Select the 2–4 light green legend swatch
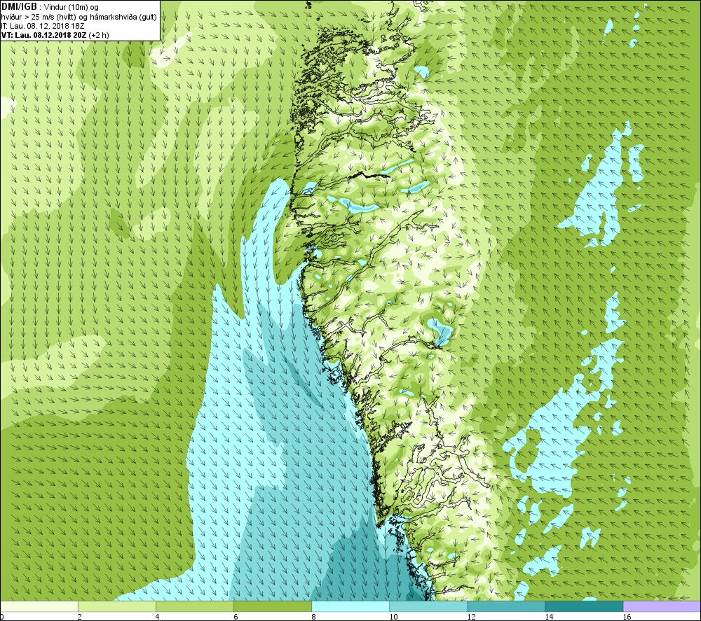This screenshot has width=701, height=621. [x=116, y=606]
